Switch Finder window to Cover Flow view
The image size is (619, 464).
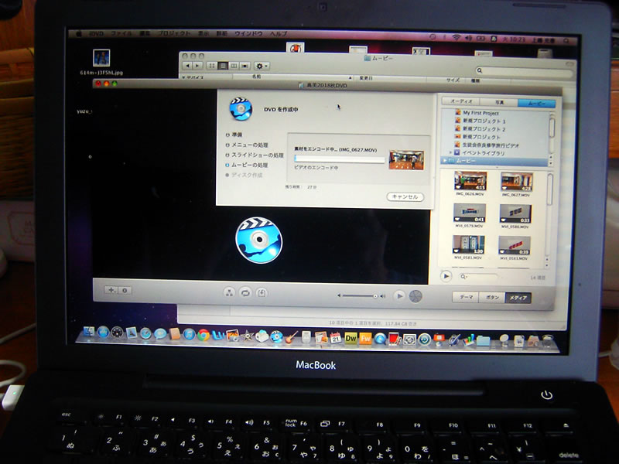[245, 66]
